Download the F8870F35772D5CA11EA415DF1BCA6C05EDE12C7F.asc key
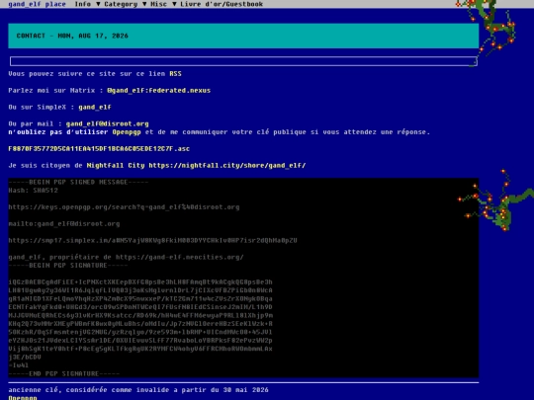534x400 pixels. 99,148
